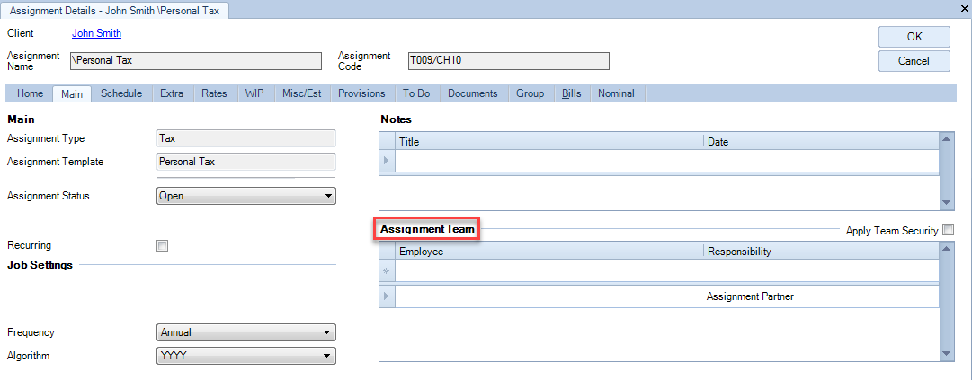Open the Group tab
The image size is (972, 380).
click(x=530, y=93)
